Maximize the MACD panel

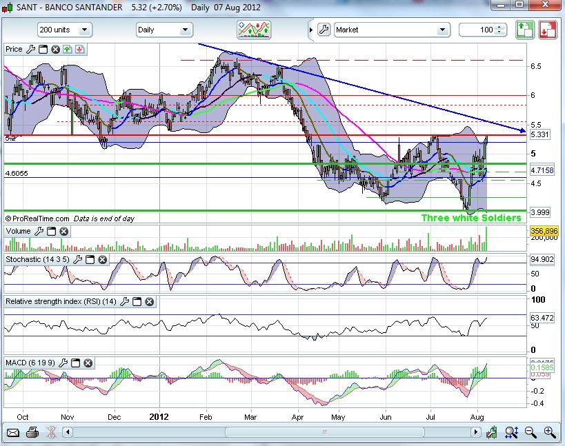click(x=76, y=363)
